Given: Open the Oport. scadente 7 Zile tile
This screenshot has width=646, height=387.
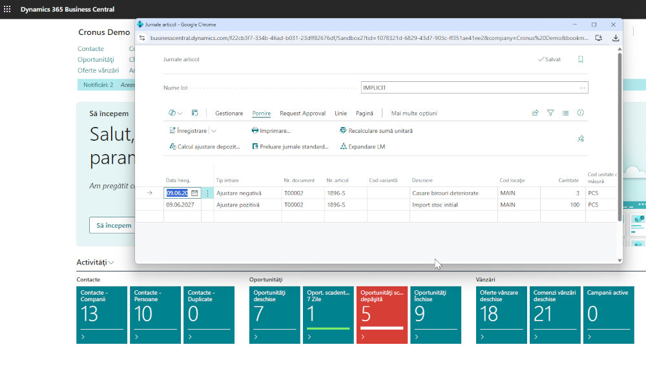Looking at the screenshot, I should pyautogui.click(x=328, y=315).
